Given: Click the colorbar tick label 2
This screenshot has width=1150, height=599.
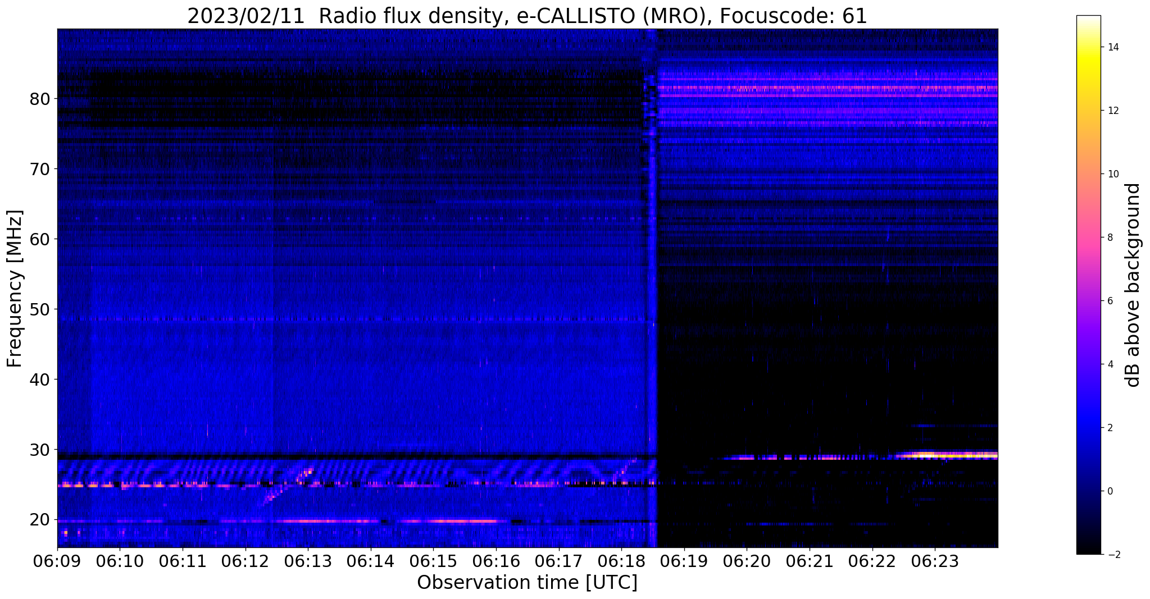Looking at the screenshot, I should pyautogui.click(x=1110, y=428).
